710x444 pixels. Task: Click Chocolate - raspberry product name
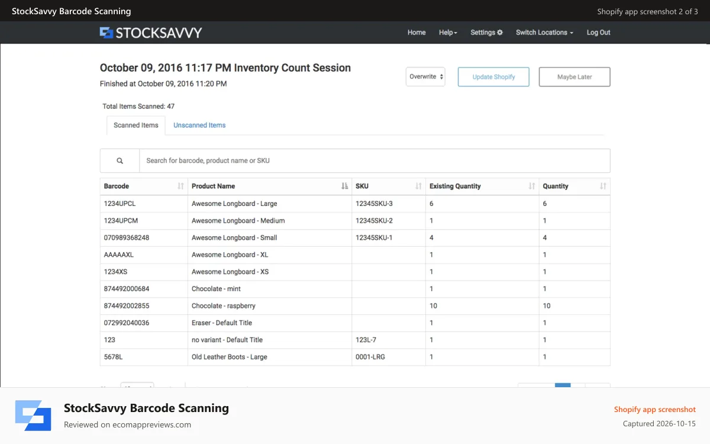pos(224,306)
